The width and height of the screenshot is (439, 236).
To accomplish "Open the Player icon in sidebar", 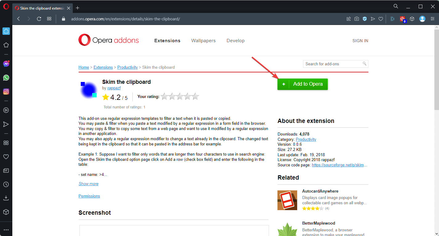I will (6, 110).
